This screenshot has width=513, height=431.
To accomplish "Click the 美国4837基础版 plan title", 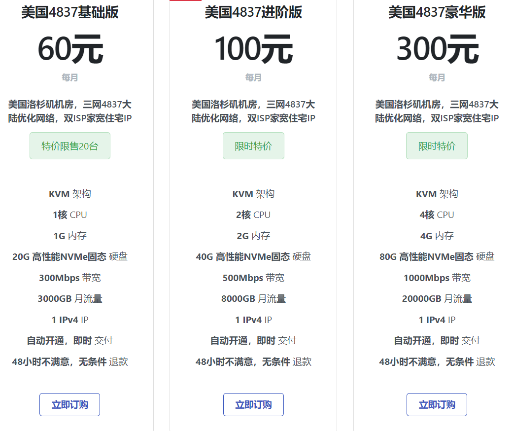I will pyautogui.click(x=70, y=12).
